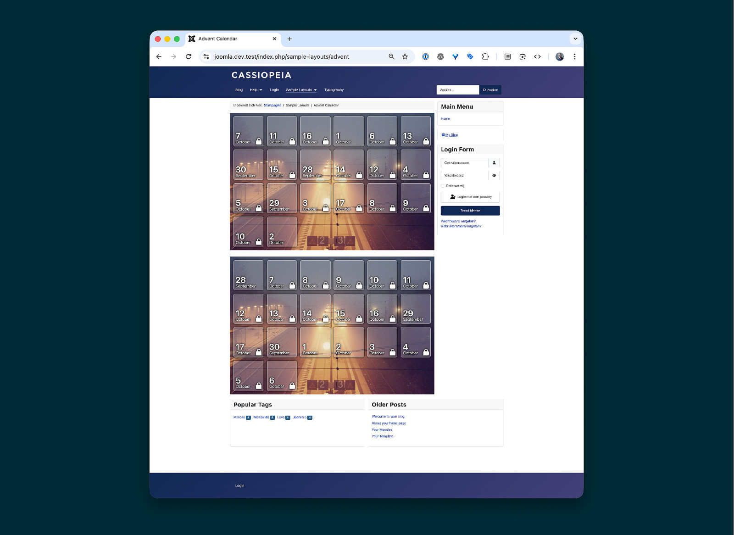Click the 1Password extension icon

tap(425, 56)
